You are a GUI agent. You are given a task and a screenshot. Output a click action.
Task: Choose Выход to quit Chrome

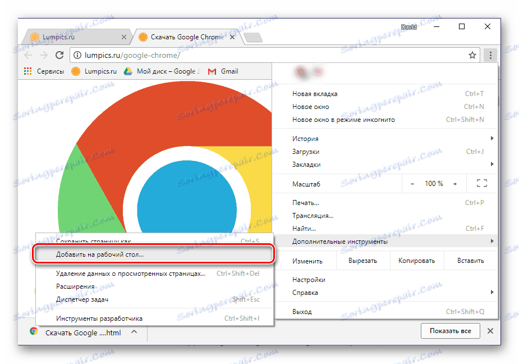pyautogui.click(x=385, y=312)
